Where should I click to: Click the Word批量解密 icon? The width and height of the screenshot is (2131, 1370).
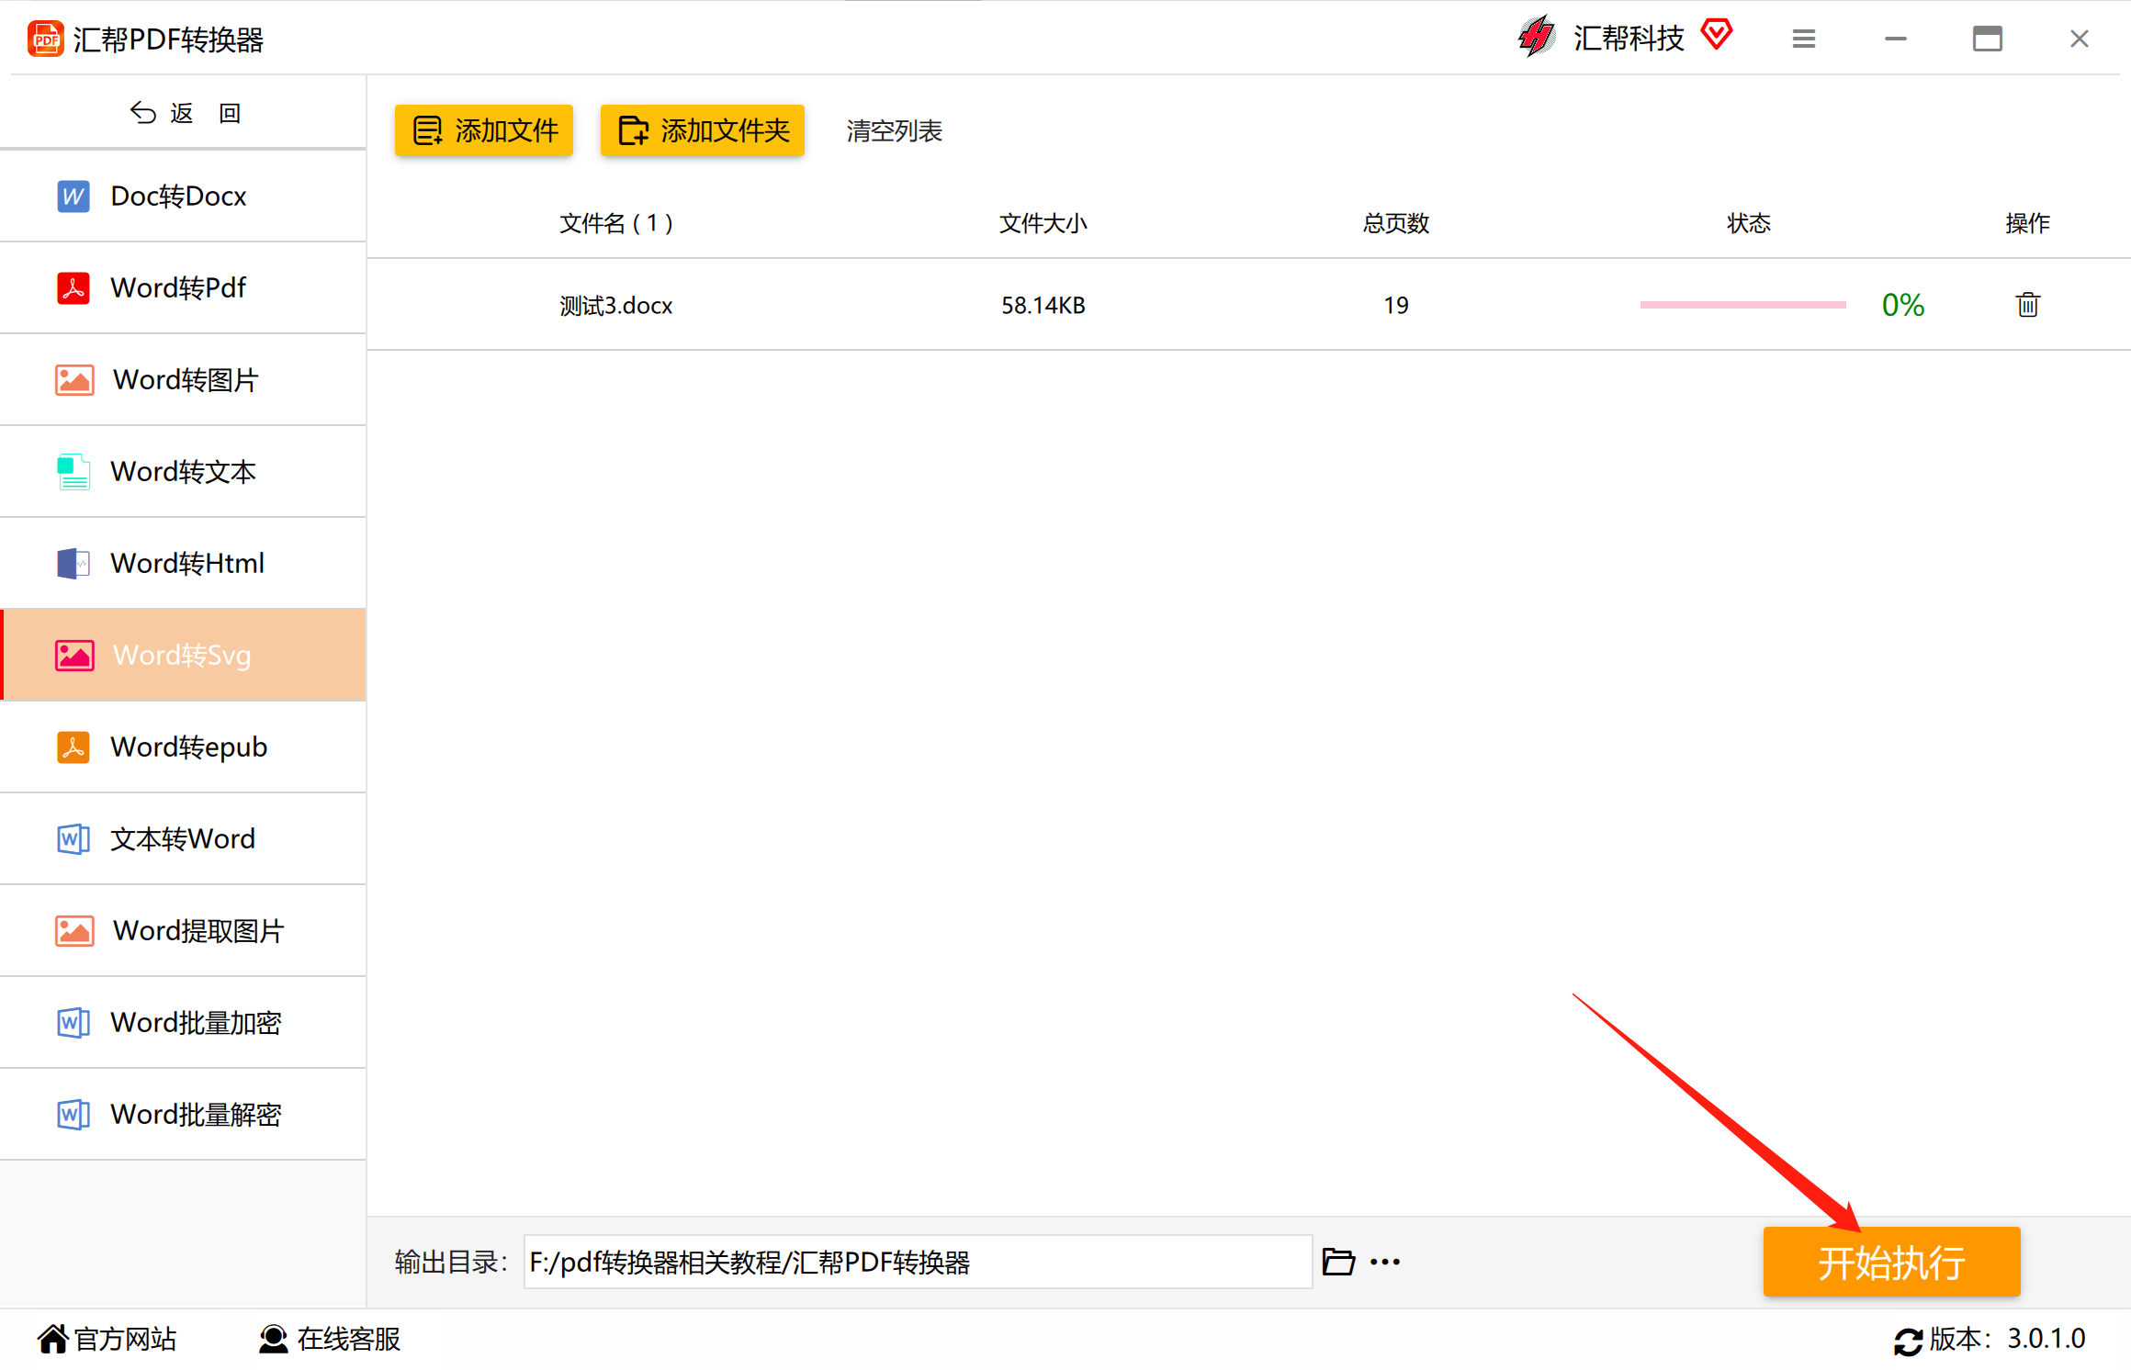pos(73,1114)
